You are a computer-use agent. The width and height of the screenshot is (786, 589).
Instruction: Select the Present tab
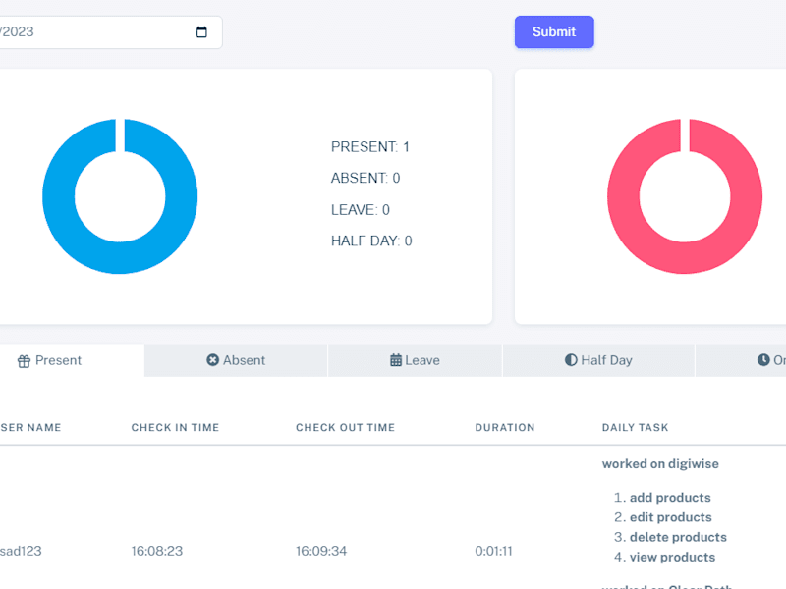tap(70, 360)
